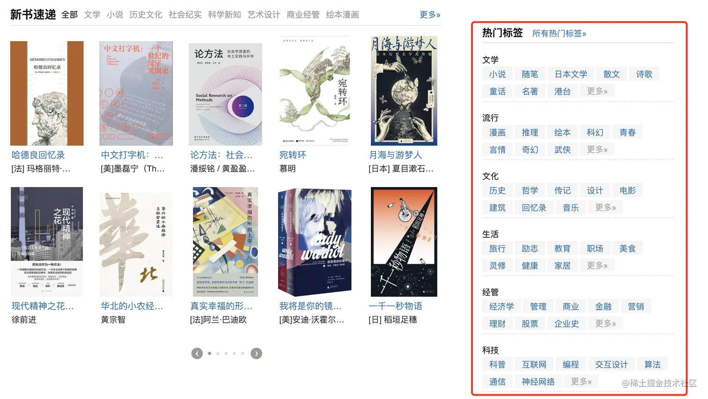The height and width of the screenshot is (399, 708).
Task: Expand 更多» under the 经管 tags
Action: [605, 324]
